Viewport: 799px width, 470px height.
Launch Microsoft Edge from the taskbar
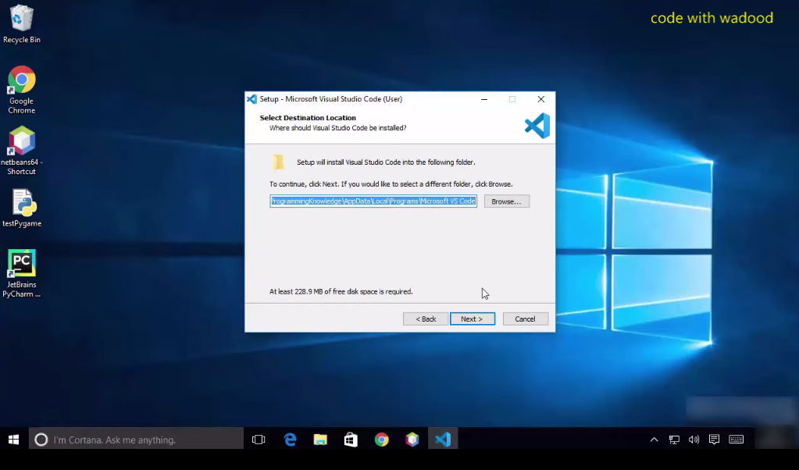click(x=290, y=440)
